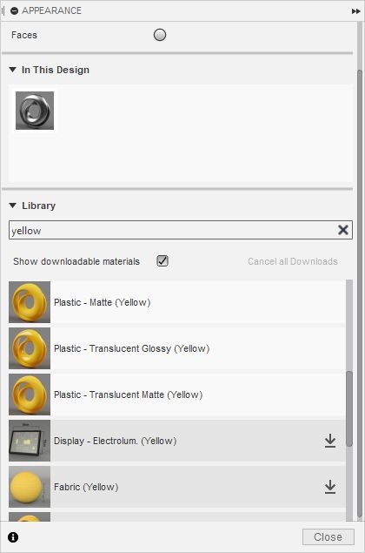
Task: Download the Fabric (Yellow) material
Action: pos(329,487)
